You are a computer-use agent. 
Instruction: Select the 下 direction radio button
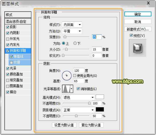75,43
